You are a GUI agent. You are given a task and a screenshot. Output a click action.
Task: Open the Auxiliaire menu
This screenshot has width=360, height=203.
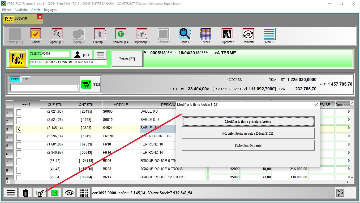click(x=21, y=10)
